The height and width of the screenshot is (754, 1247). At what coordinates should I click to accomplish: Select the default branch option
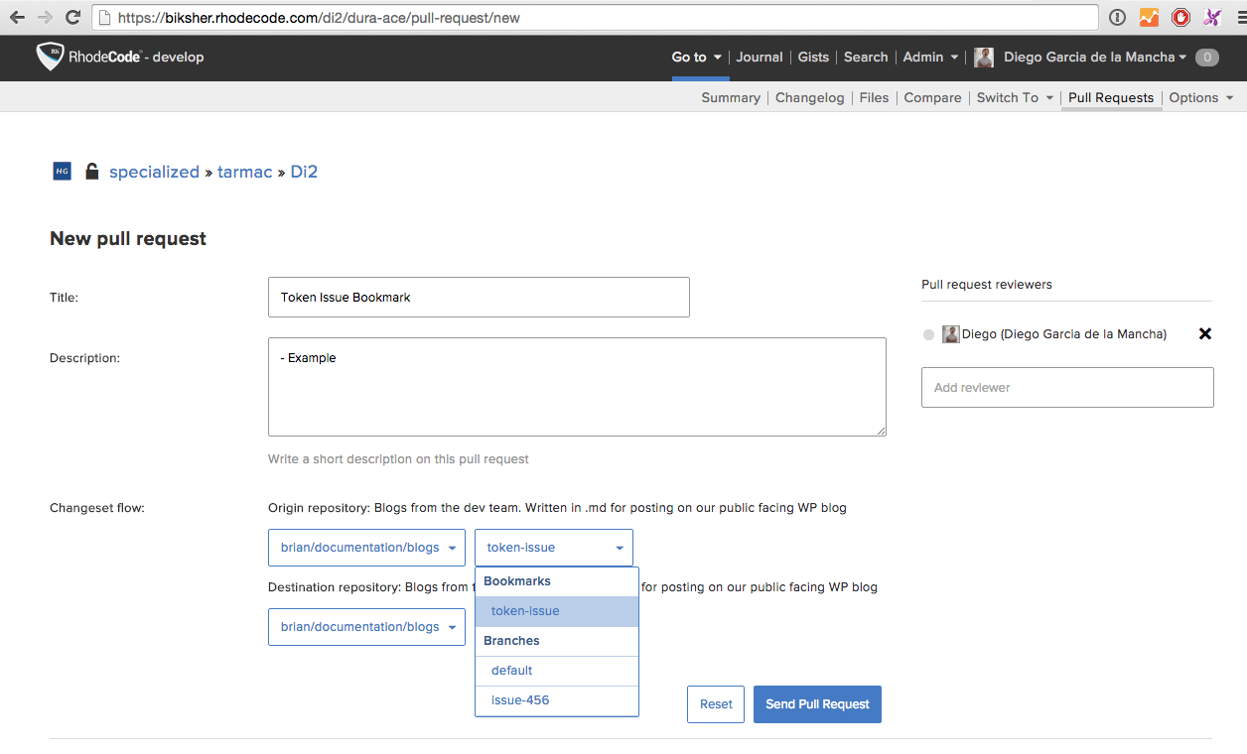[512, 671]
